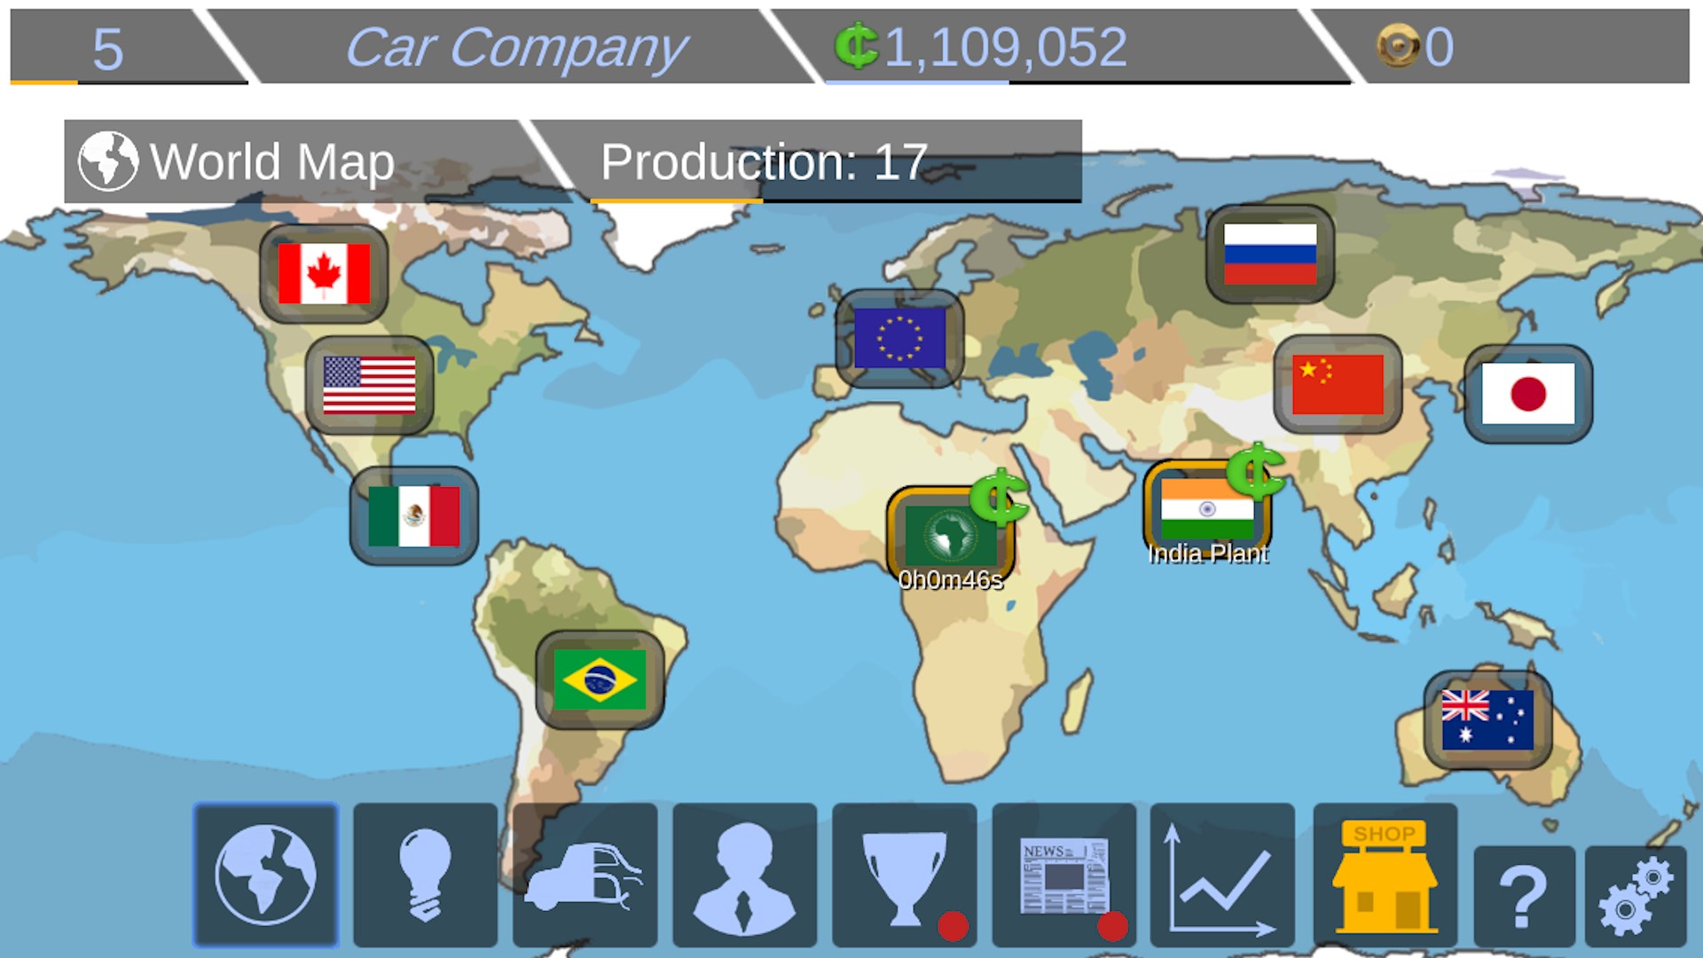Viewport: 1703px width, 958px height.
Task: Select the Japan flag region
Action: click(1527, 394)
